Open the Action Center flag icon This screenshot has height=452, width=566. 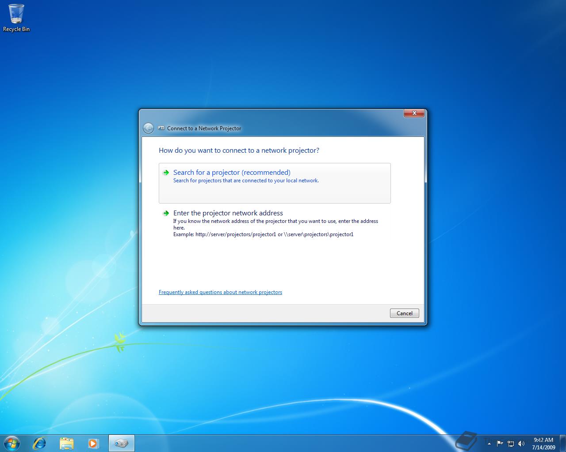pos(500,443)
